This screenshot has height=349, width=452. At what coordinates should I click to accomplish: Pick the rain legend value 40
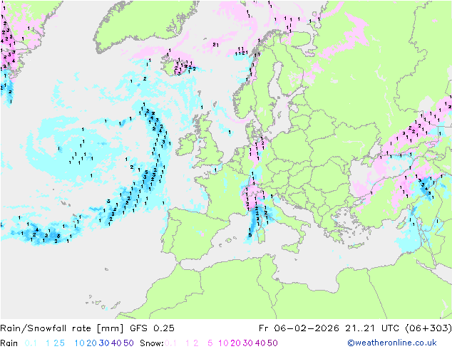tap(116, 343)
